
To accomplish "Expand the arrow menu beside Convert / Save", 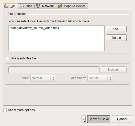I will click(84, 119).
